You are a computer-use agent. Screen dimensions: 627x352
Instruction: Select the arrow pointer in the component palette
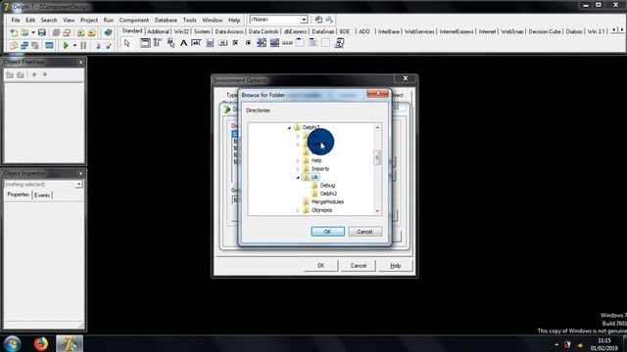pos(127,43)
